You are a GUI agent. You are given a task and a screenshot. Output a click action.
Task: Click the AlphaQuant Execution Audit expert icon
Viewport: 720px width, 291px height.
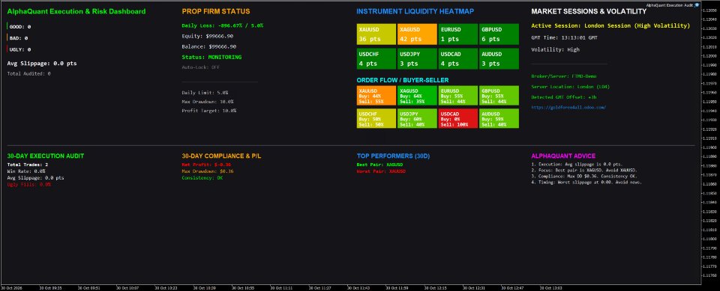pos(697,5)
